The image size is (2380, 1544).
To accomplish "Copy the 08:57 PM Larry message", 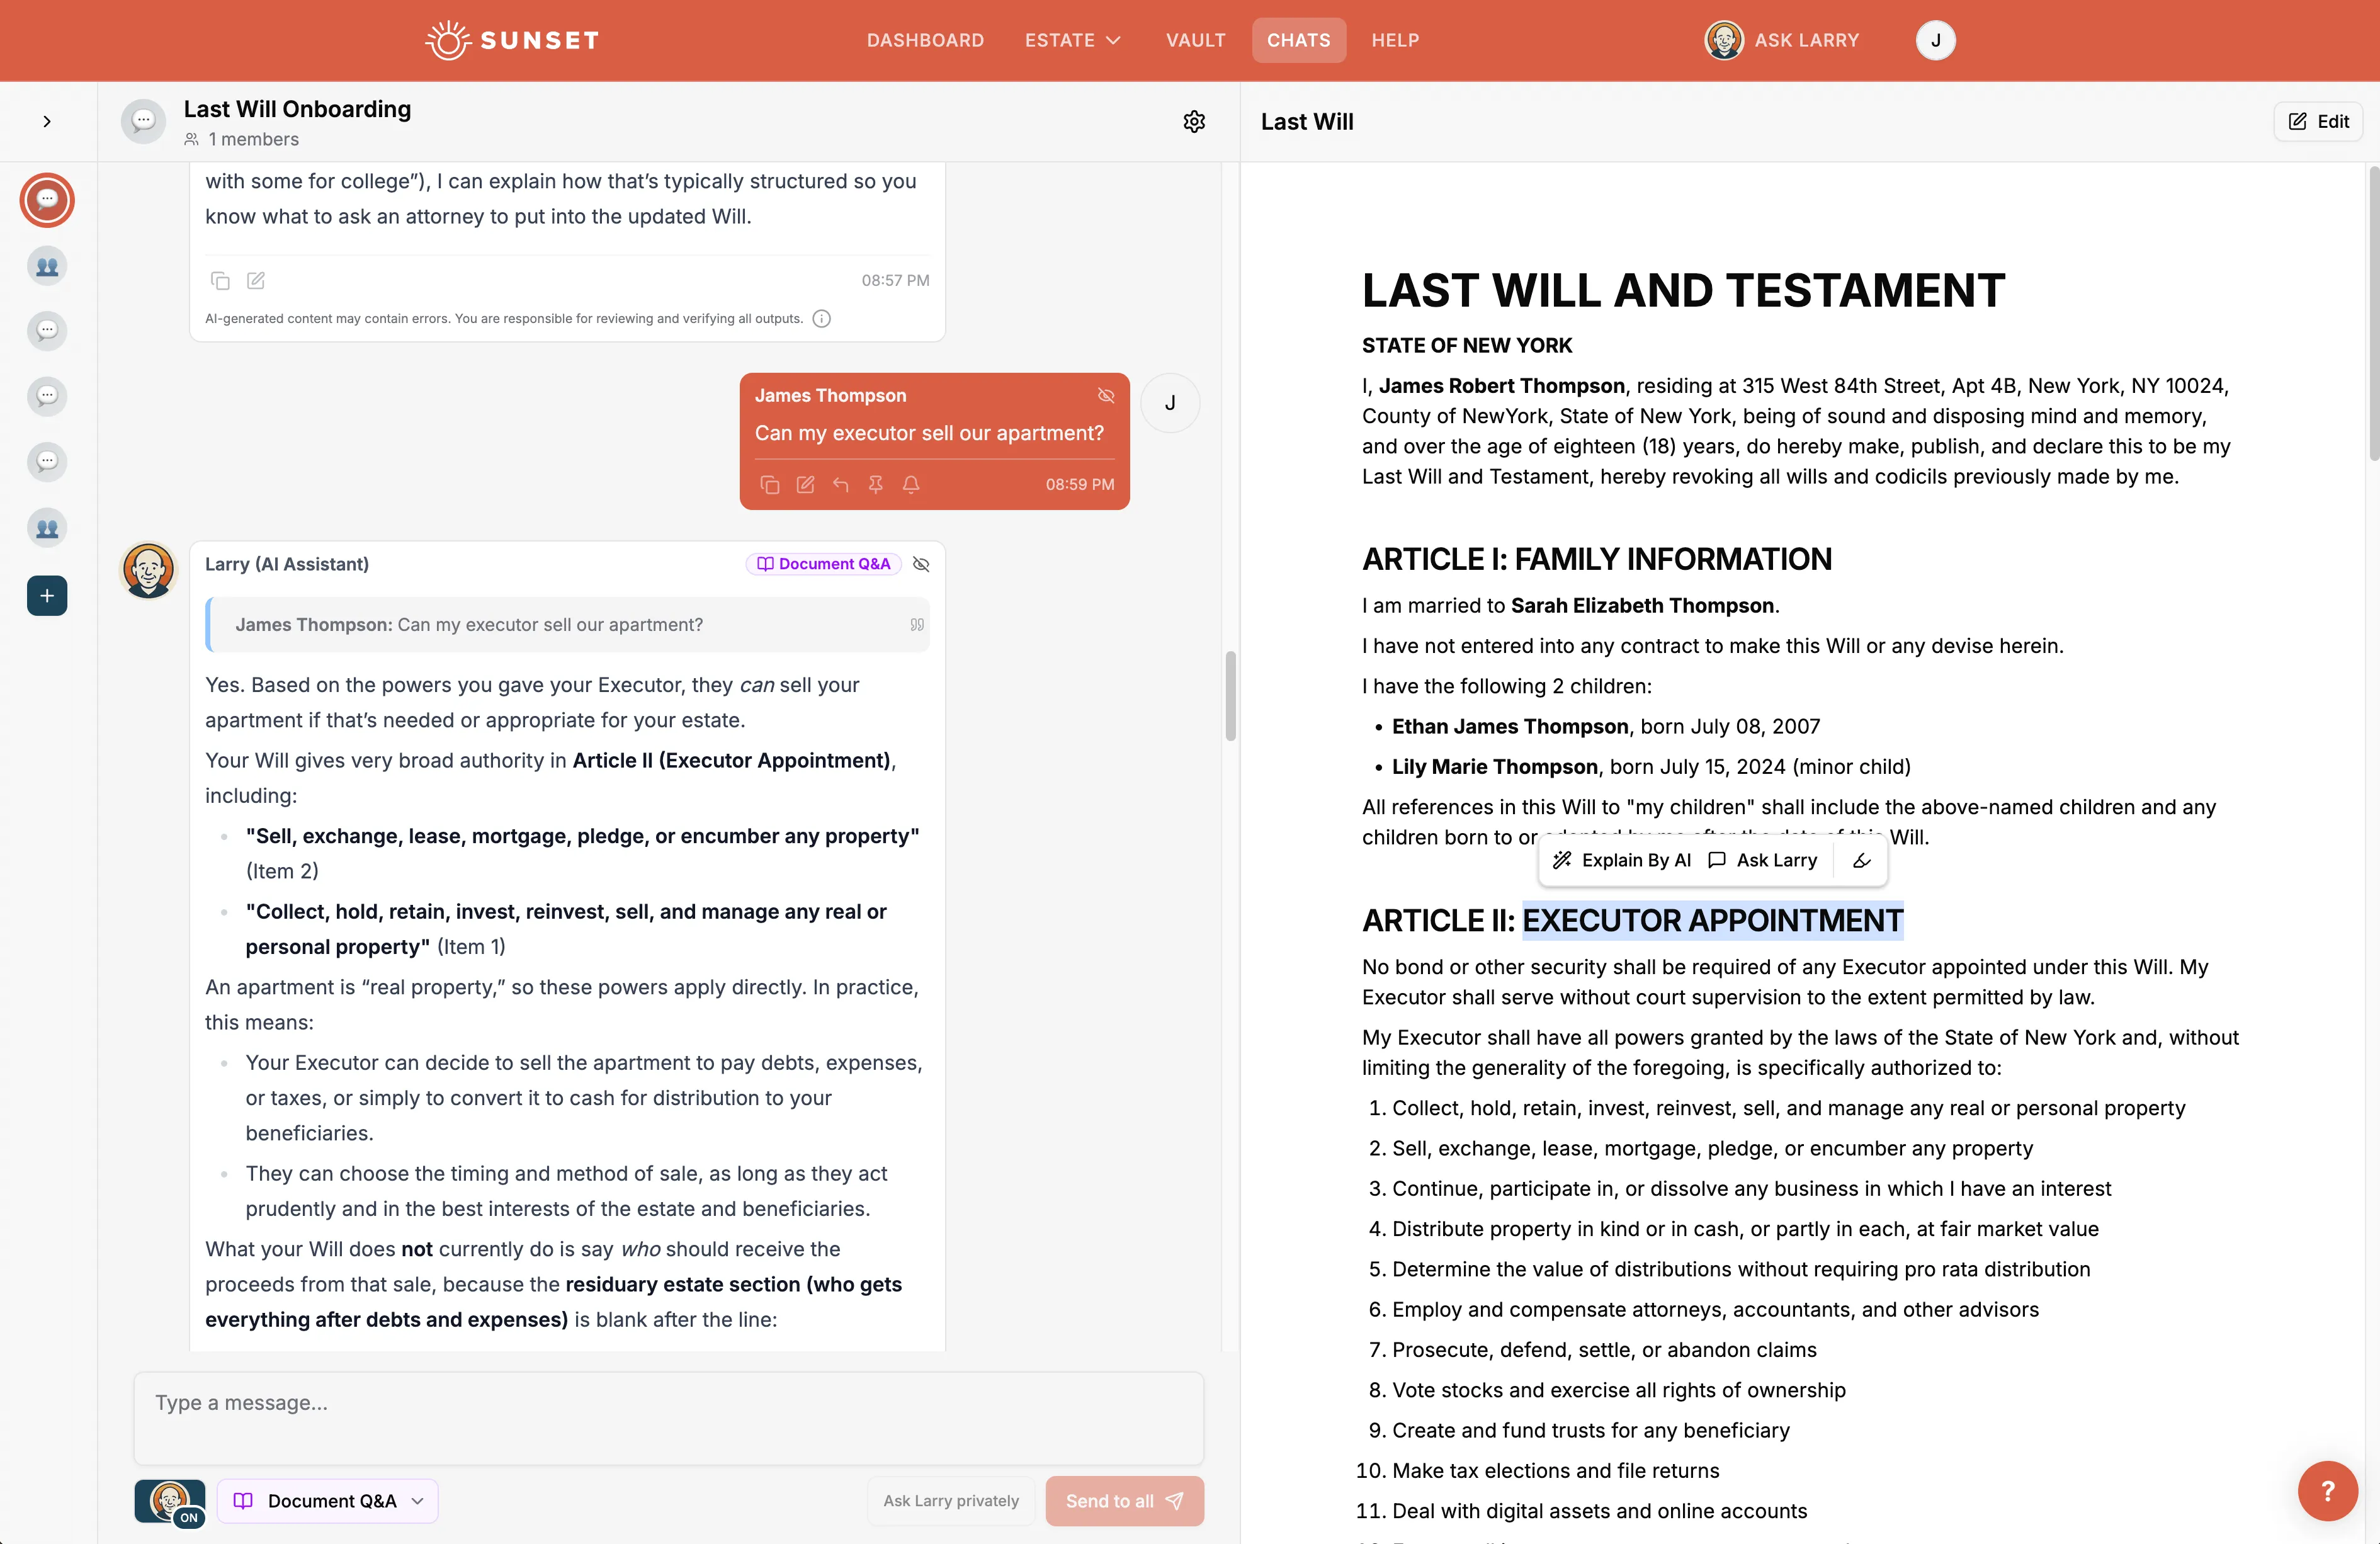I will [220, 280].
